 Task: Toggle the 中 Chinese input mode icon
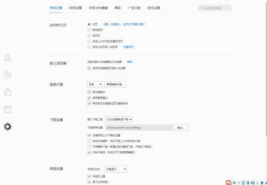tap(234, 183)
